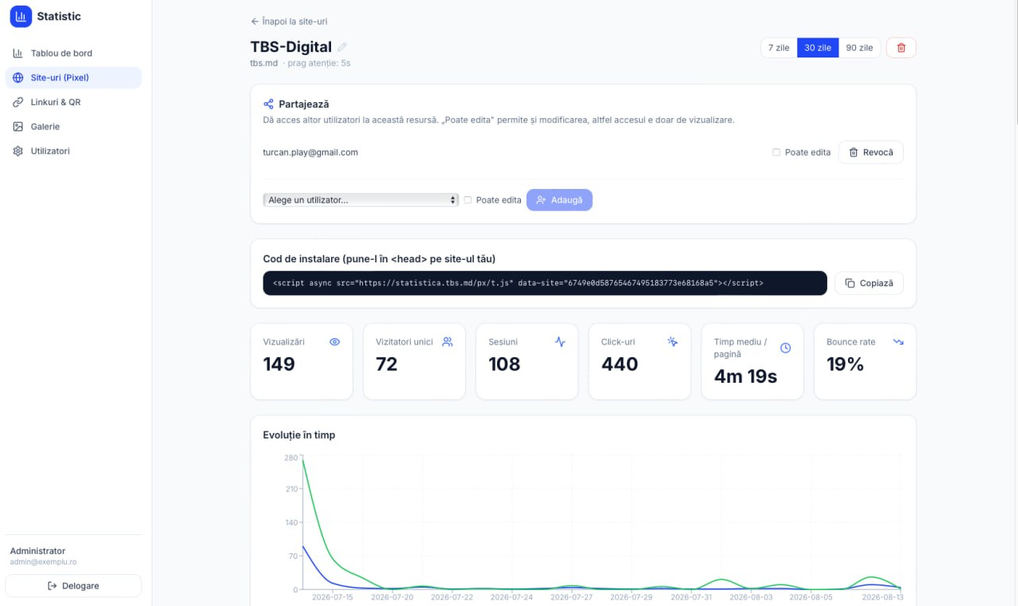Click the image icon beside Galerie
The width and height of the screenshot is (1018, 606).
coord(18,127)
